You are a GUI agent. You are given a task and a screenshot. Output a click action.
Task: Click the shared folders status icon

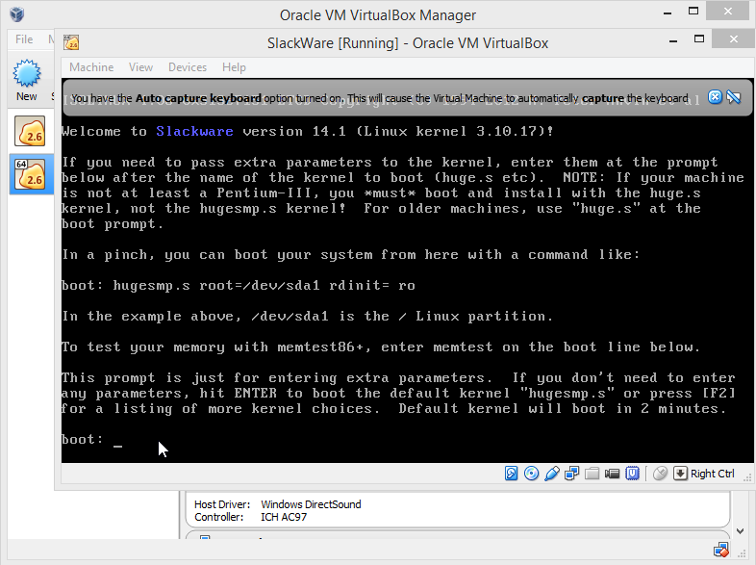click(x=592, y=474)
